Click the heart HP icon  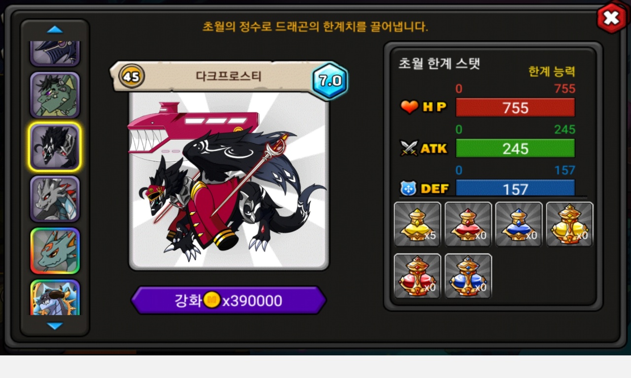(409, 107)
